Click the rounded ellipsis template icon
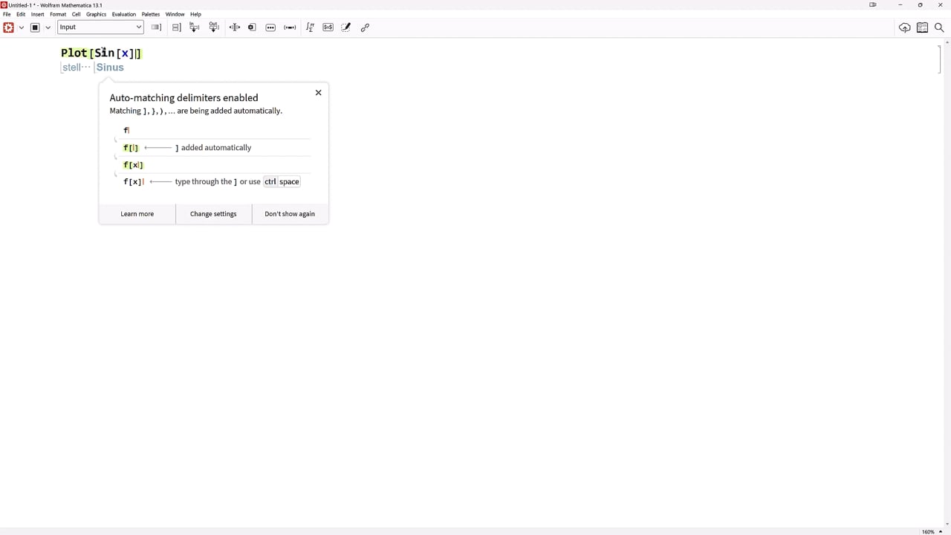The image size is (951, 535). 270,27
